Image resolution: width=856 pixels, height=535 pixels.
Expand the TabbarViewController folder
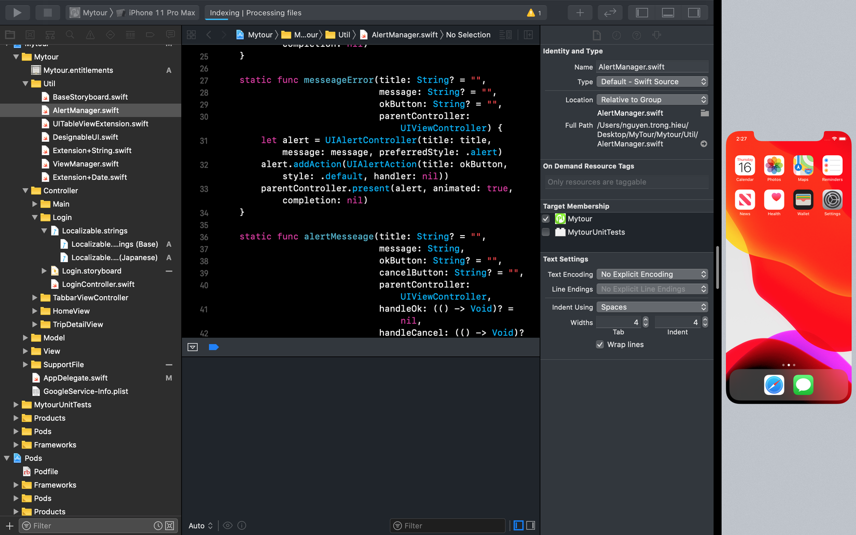(x=35, y=298)
